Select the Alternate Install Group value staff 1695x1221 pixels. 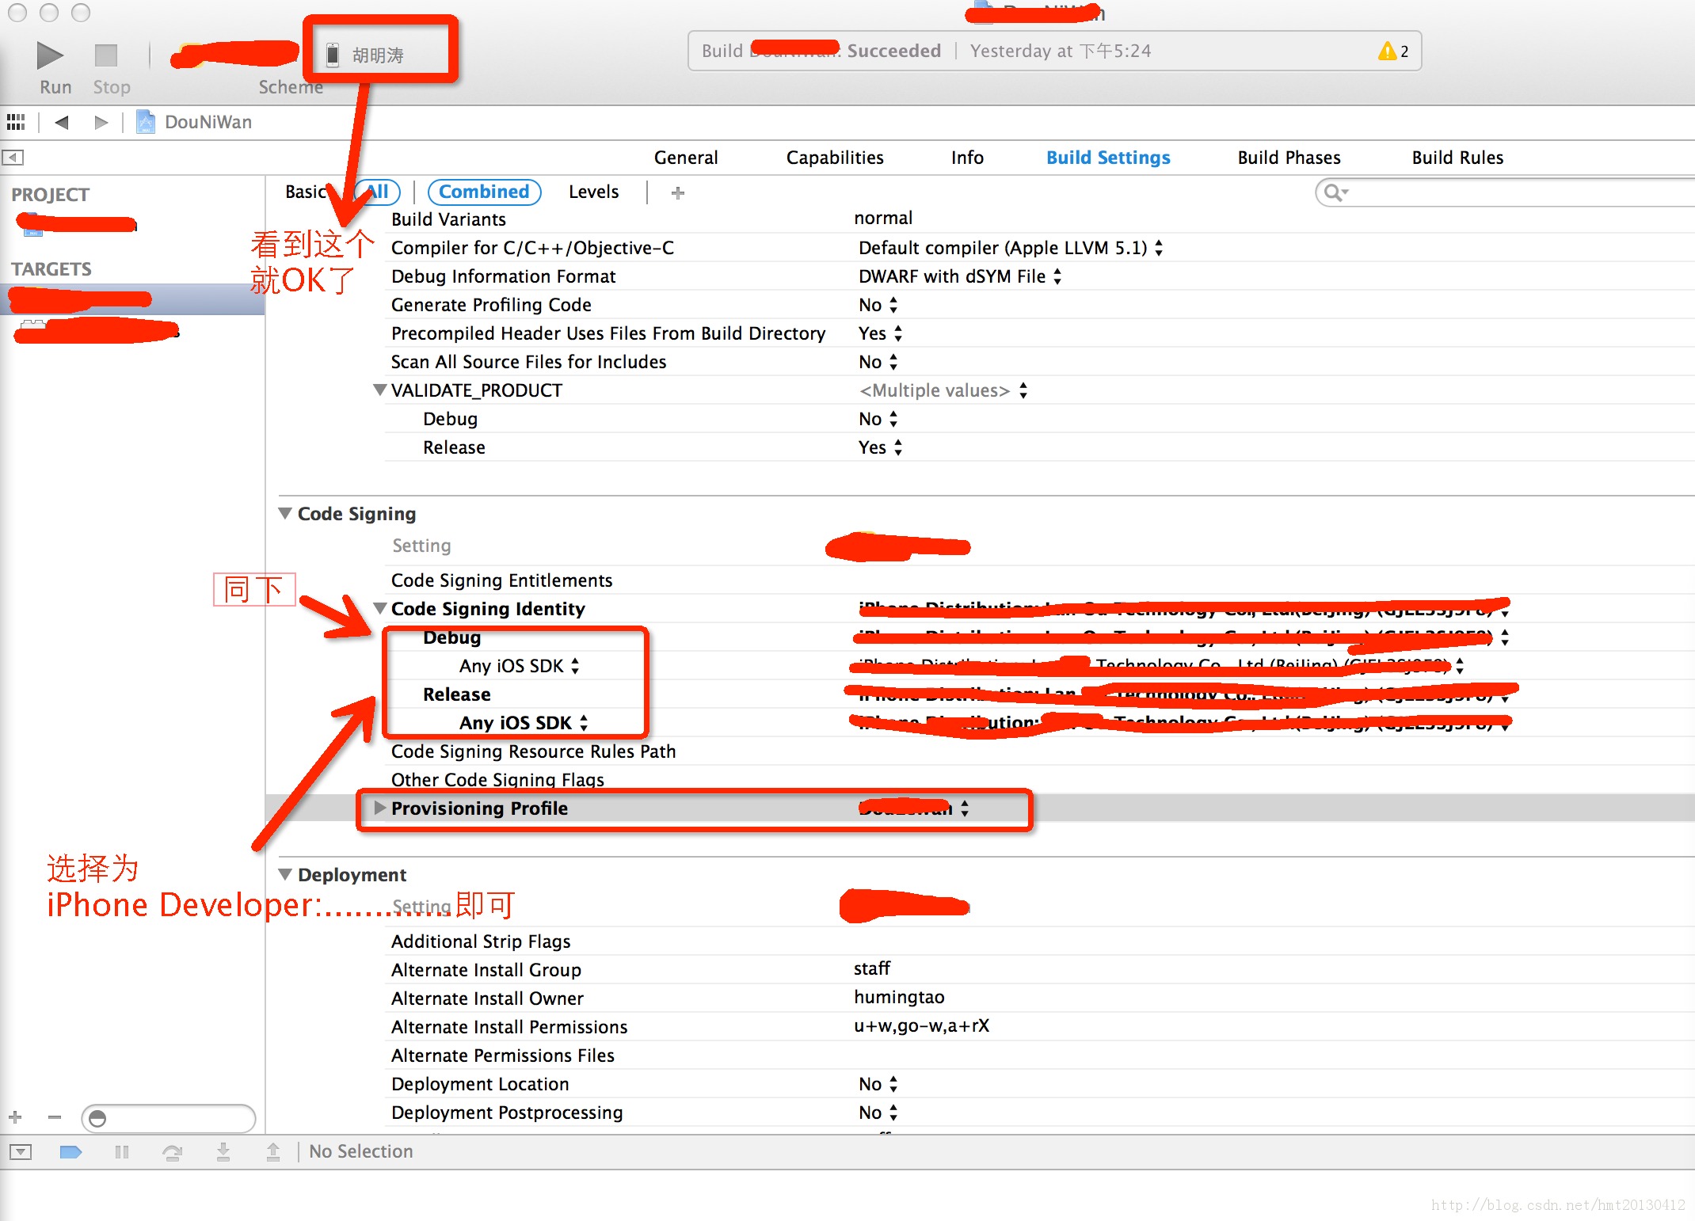coord(872,968)
